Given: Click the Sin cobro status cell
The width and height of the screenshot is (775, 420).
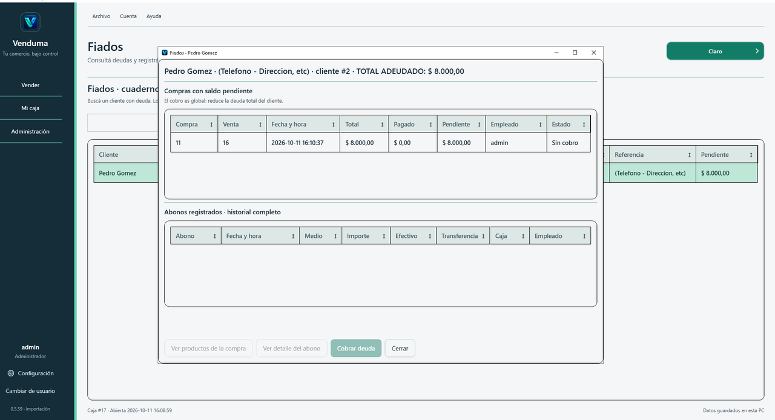Looking at the screenshot, I should click(568, 143).
